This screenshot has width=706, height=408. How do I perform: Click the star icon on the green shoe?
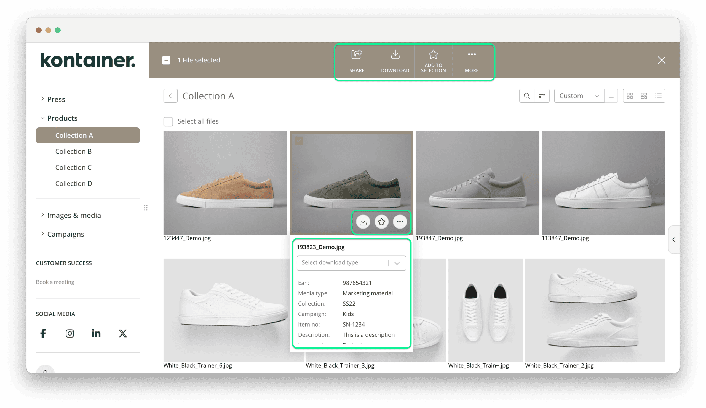381,222
